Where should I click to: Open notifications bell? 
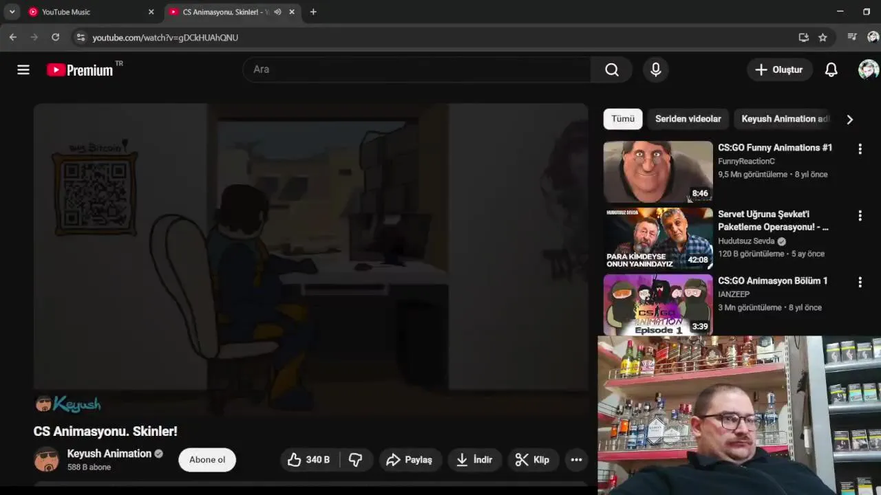(831, 69)
